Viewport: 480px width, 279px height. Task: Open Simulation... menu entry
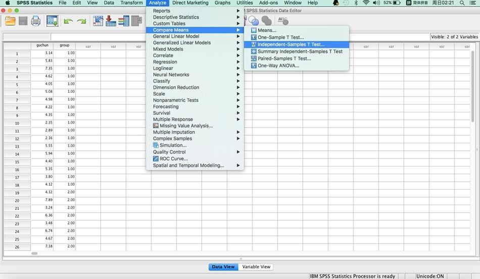(x=195, y=145)
